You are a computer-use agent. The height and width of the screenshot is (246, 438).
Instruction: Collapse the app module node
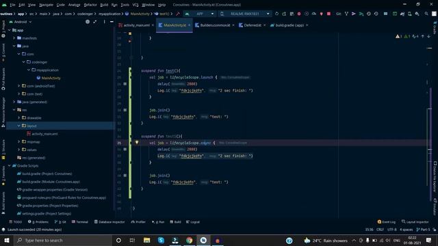9,30
